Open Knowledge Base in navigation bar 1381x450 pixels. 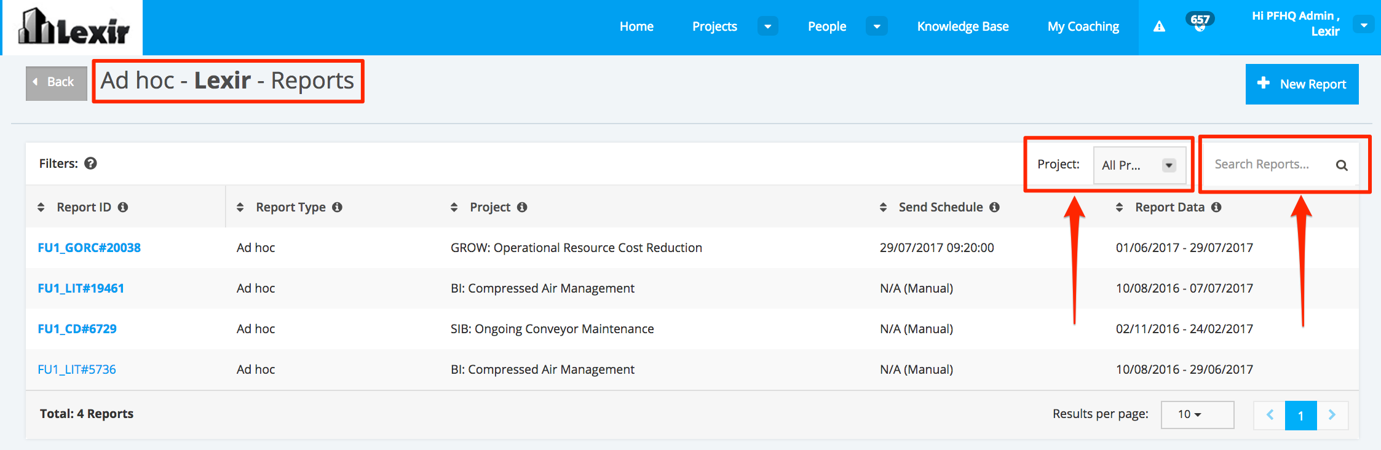point(963,26)
